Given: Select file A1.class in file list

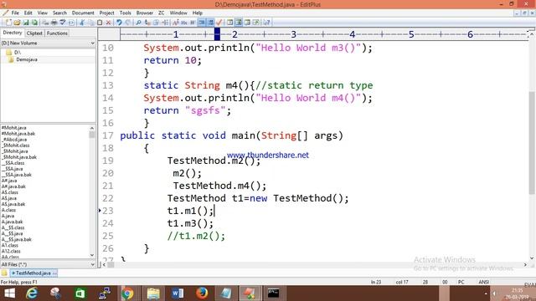Looking at the screenshot, I should [9, 245].
